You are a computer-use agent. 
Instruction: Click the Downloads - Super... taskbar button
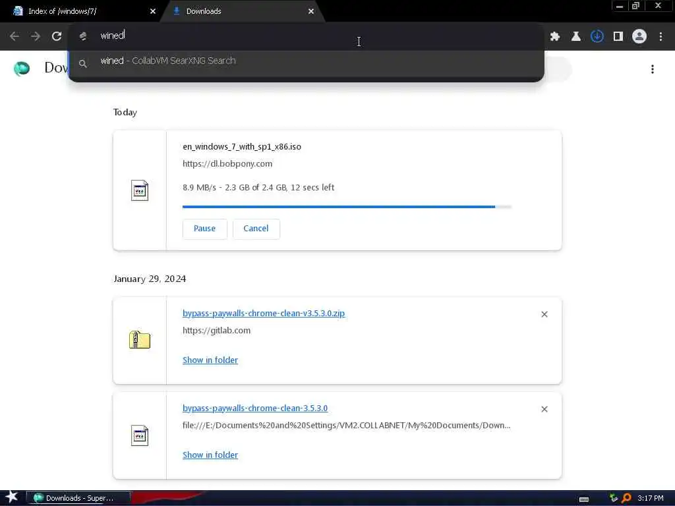click(78, 498)
